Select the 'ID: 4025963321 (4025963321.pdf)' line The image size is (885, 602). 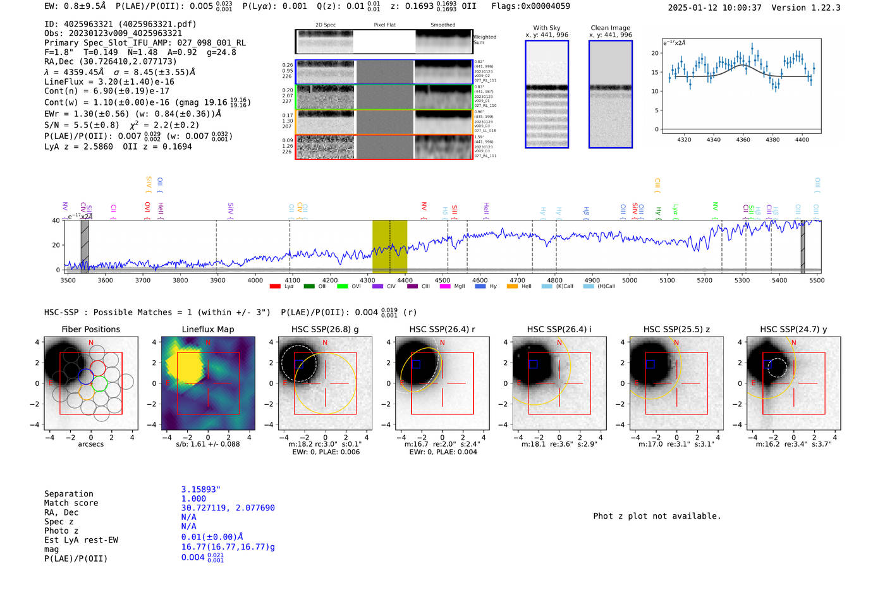120,24
